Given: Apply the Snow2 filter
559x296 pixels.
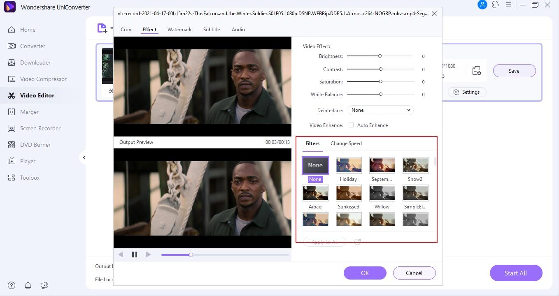Looking at the screenshot, I should pyautogui.click(x=415, y=165).
